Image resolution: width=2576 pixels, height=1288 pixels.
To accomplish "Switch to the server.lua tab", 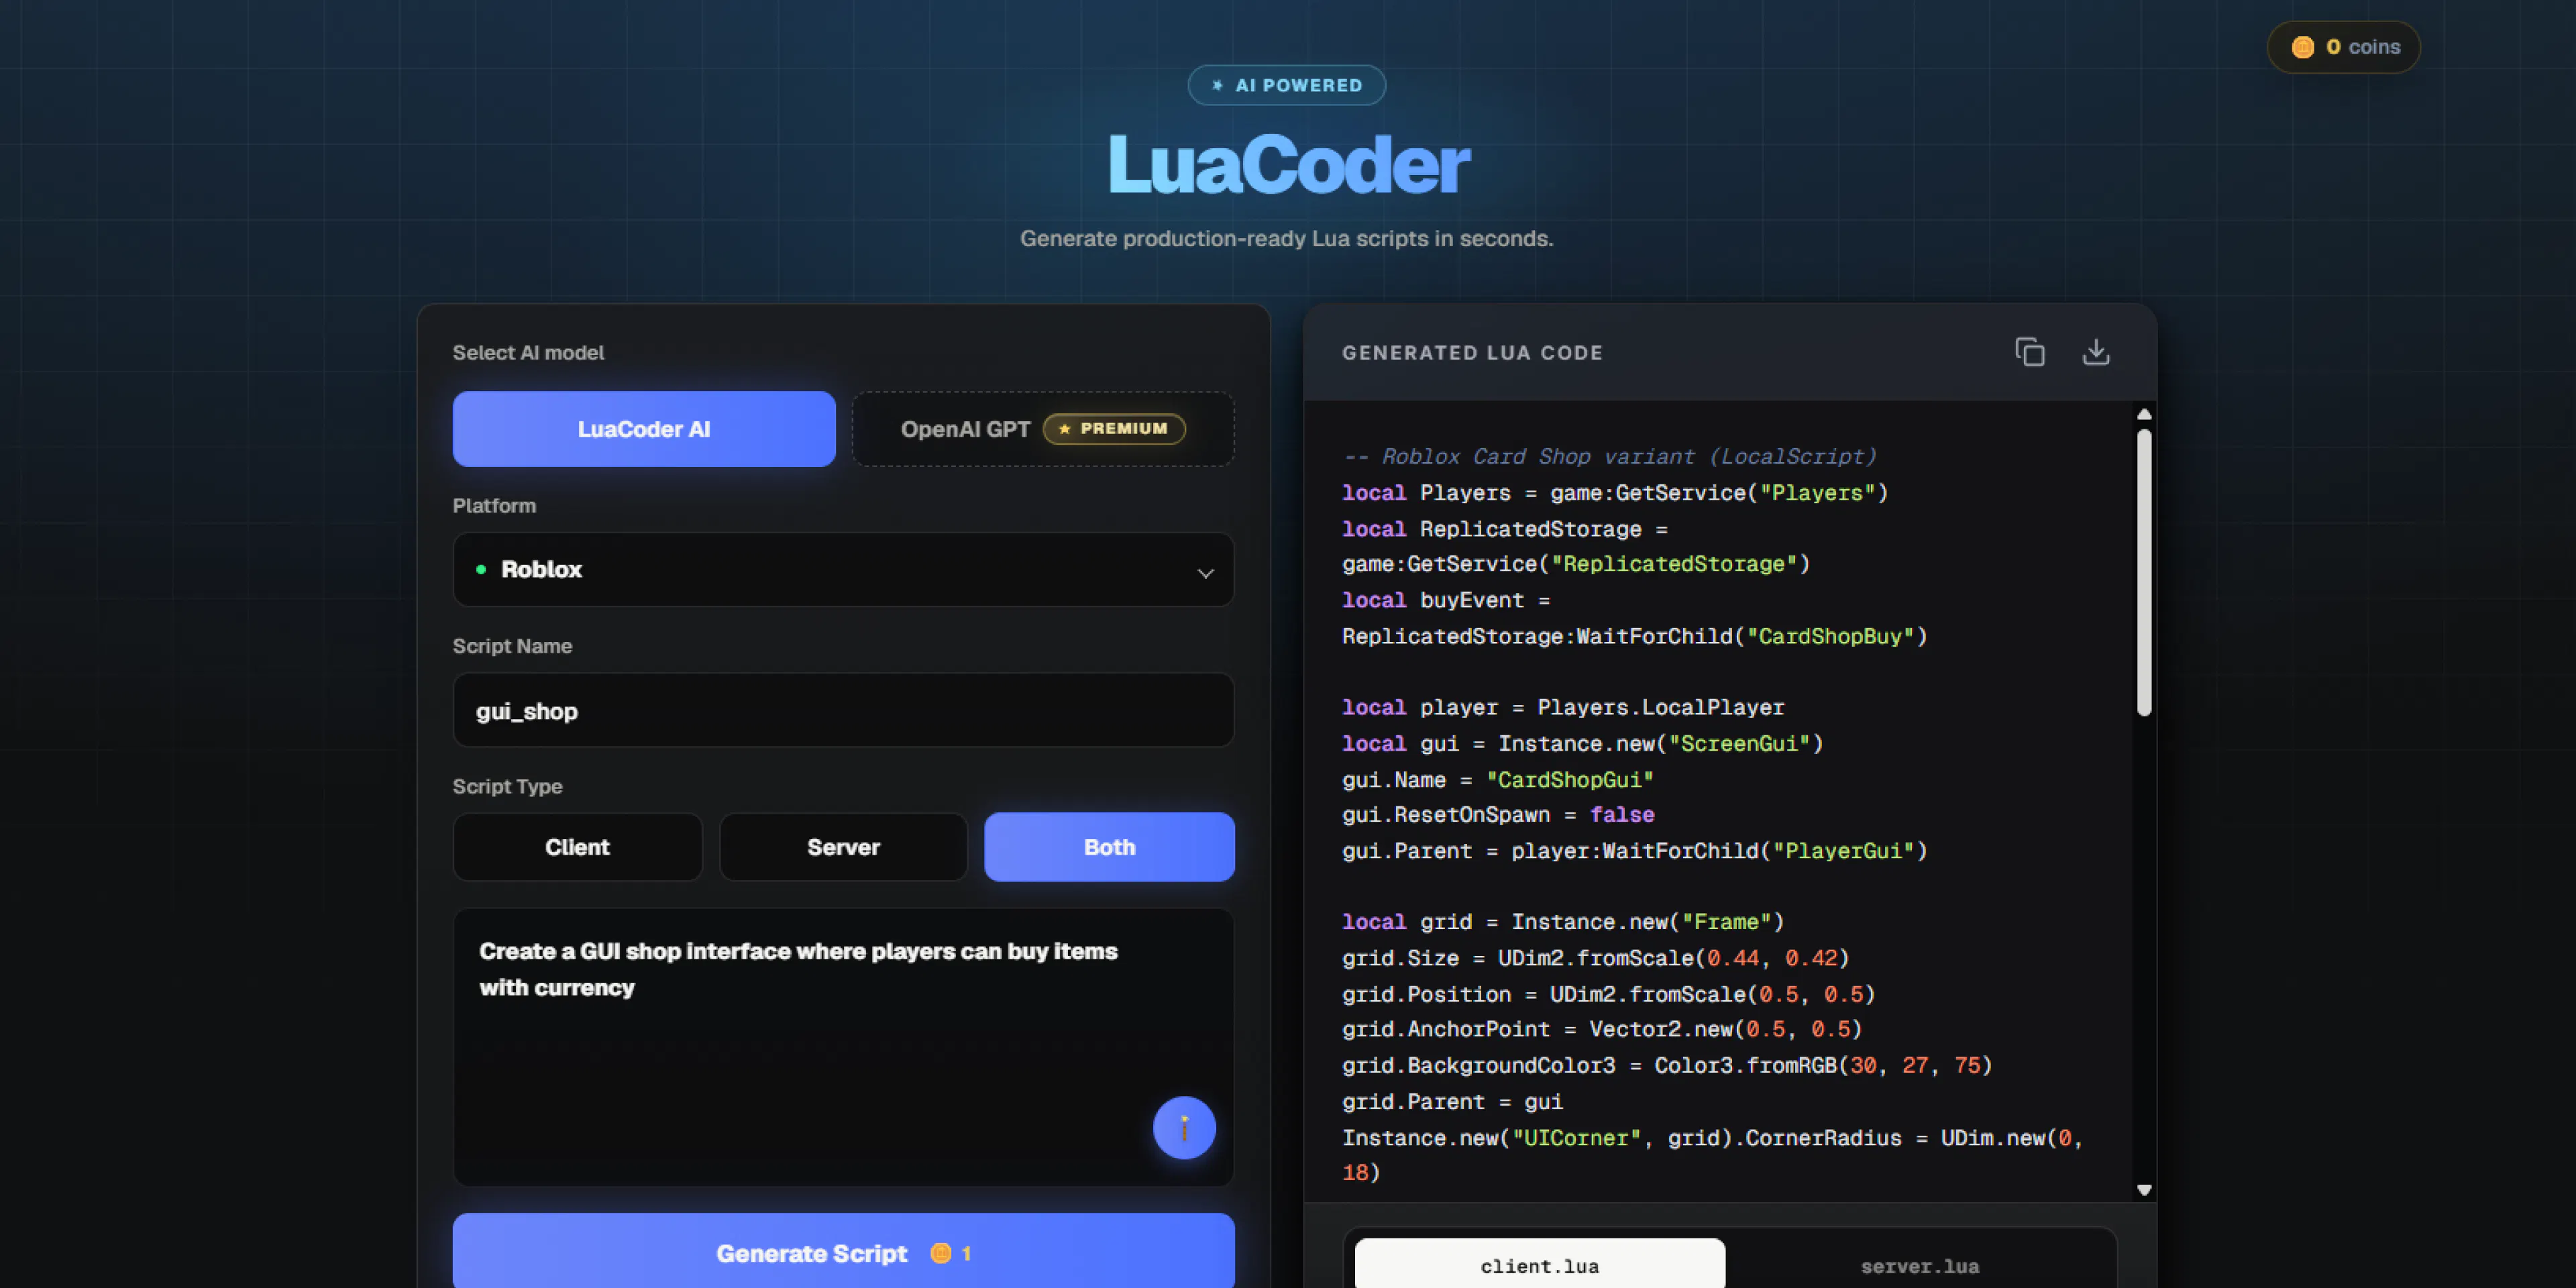I will point(1920,1265).
